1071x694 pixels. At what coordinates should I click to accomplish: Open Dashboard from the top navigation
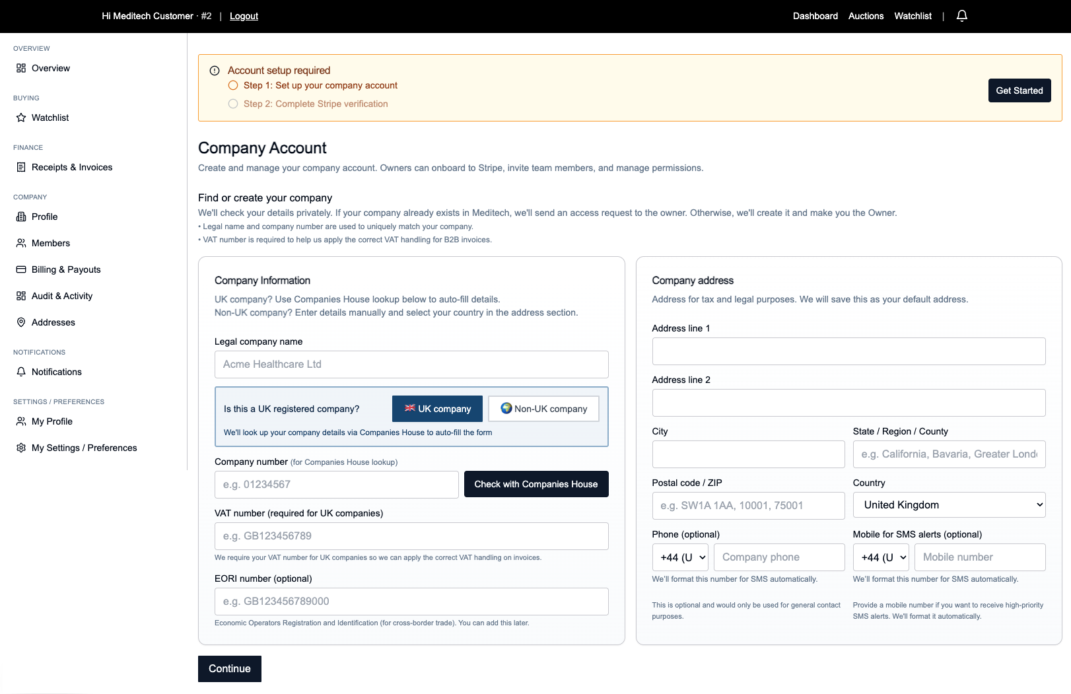815,16
